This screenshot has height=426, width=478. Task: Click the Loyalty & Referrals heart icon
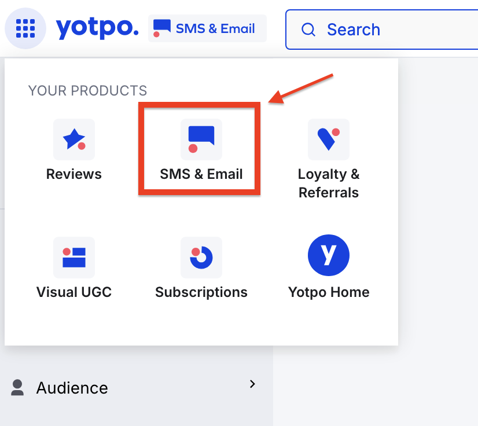pos(329,139)
